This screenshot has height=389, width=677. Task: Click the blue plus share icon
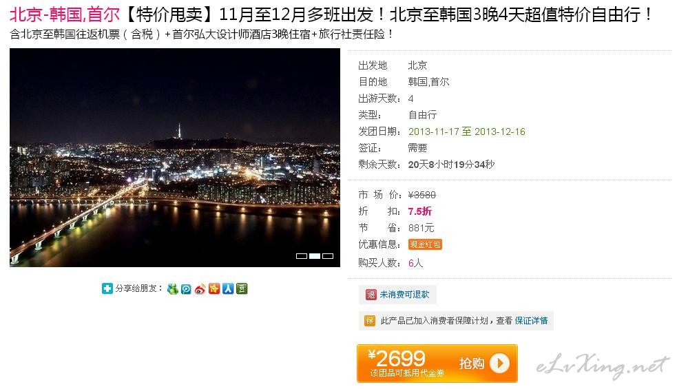pyautogui.click(x=107, y=288)
